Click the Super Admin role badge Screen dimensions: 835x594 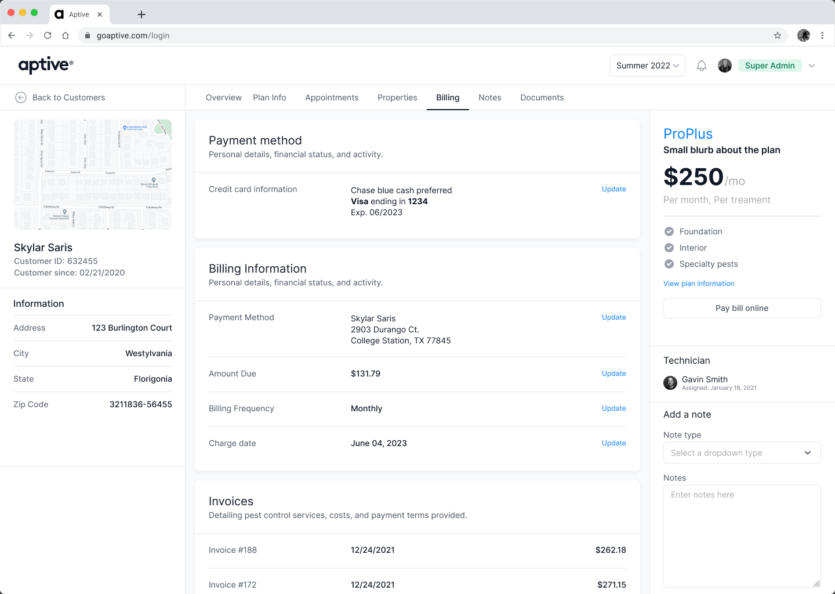point(770,66)
